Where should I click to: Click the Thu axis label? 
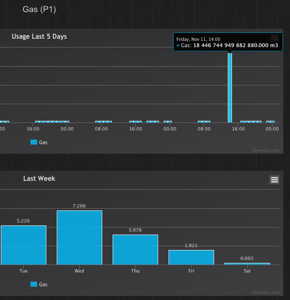135,271
